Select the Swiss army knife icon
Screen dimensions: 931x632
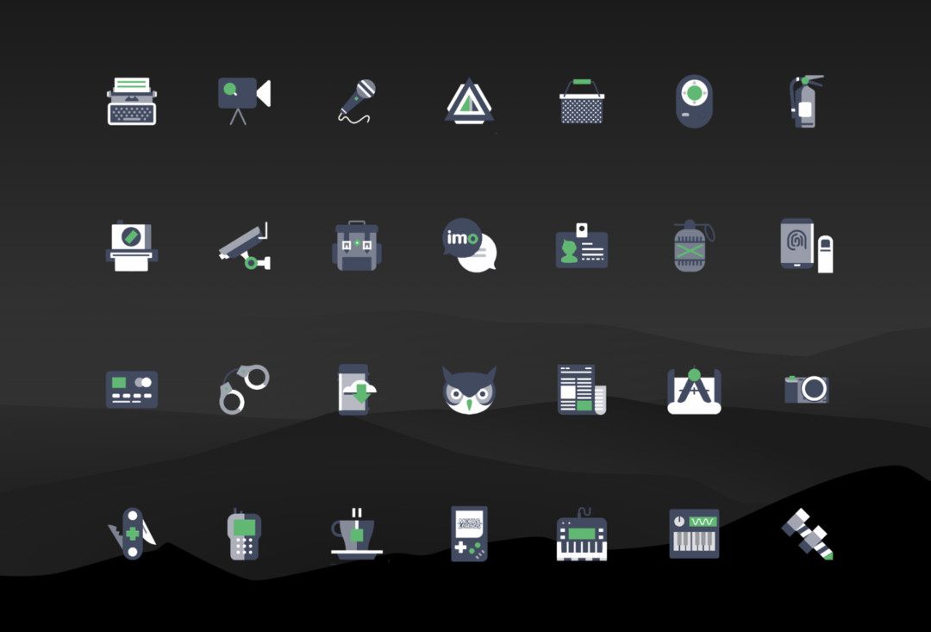click(x=132, y=534)
